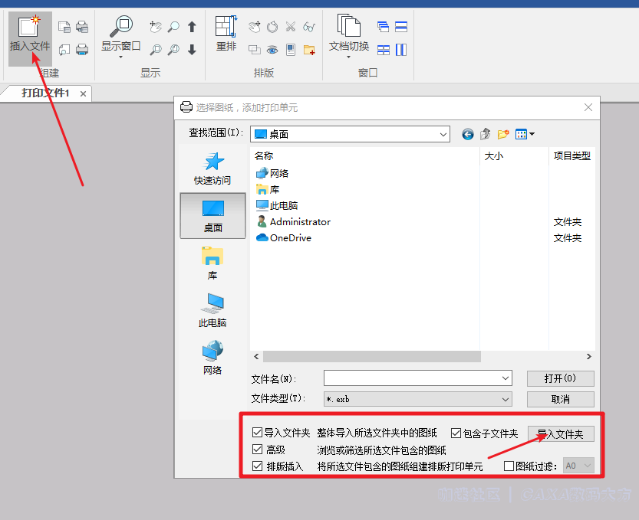Uncheck the 包含子文件夹 checkbox
The height and width of the screenshot is (520, 639).
(456, 433)
